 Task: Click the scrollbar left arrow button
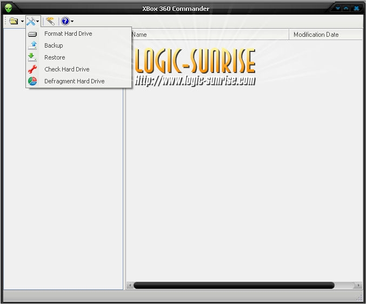point(130,285)
